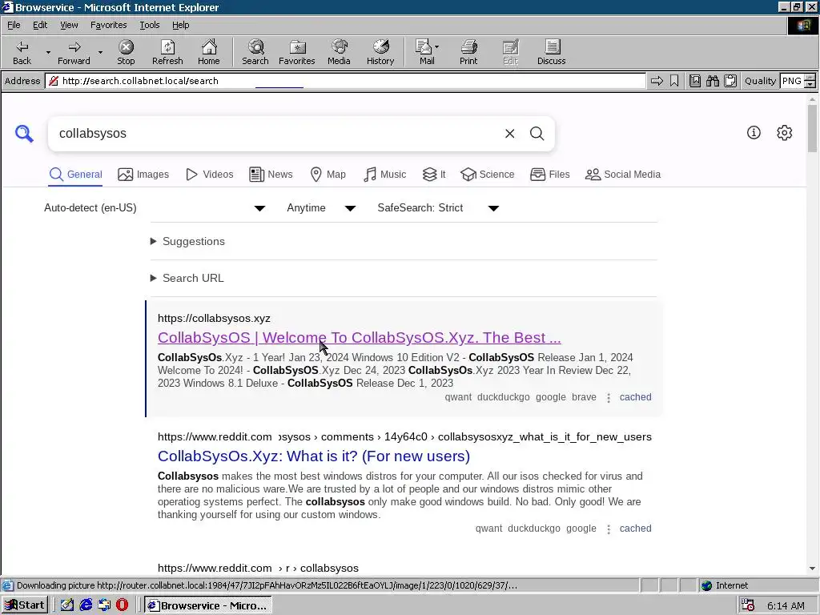The height and width of the screenshot is (615, 820).
Task: Launch Opera from quick launch bar
Action: (122, 605)
